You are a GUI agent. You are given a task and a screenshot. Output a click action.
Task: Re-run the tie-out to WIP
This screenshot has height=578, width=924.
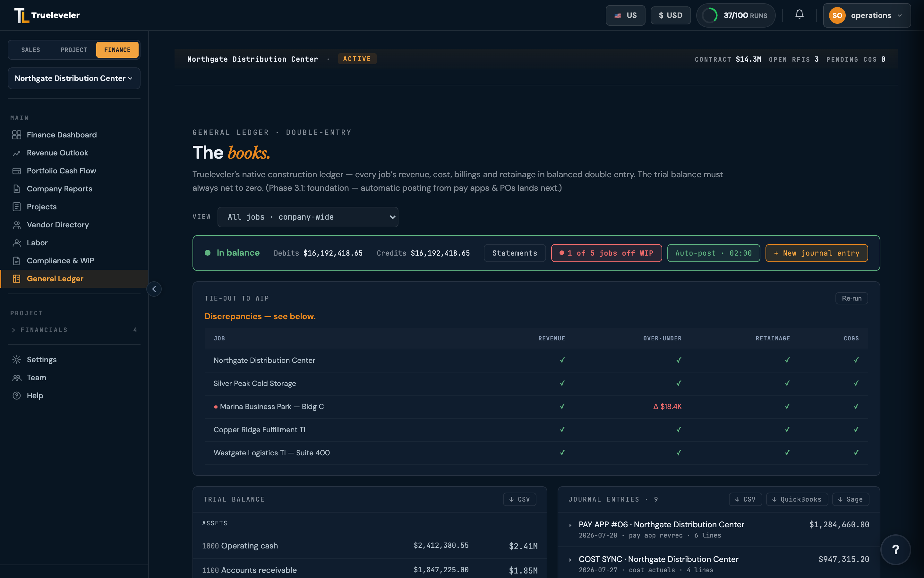pos(851,298)
